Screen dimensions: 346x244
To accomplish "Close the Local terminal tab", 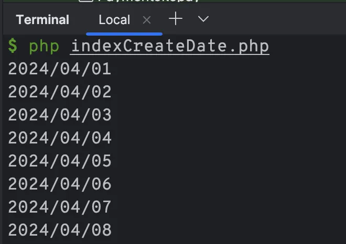I will point(147,20).
